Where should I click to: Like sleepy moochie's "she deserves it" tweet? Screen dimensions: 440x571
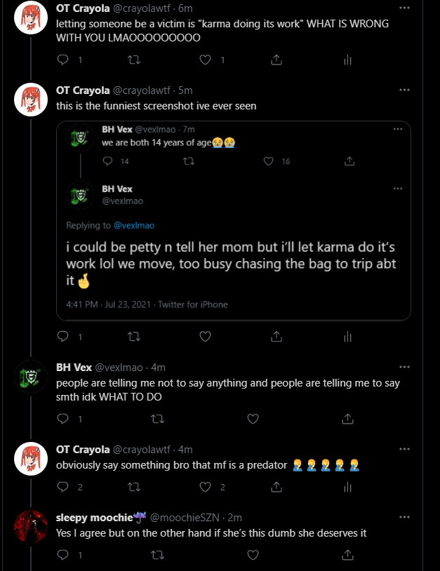206,556
